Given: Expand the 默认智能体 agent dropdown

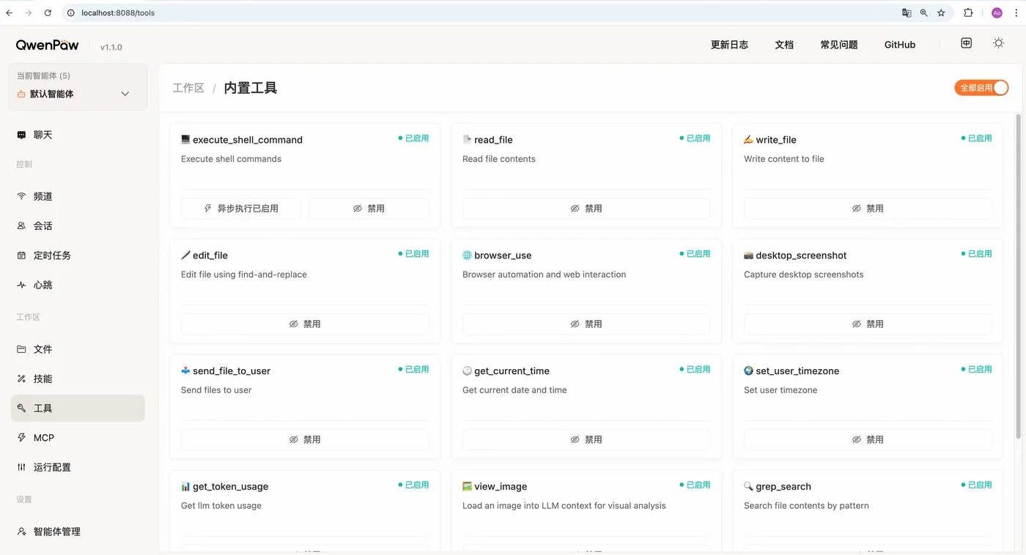Looking at the screenshot, I should 78,94.
